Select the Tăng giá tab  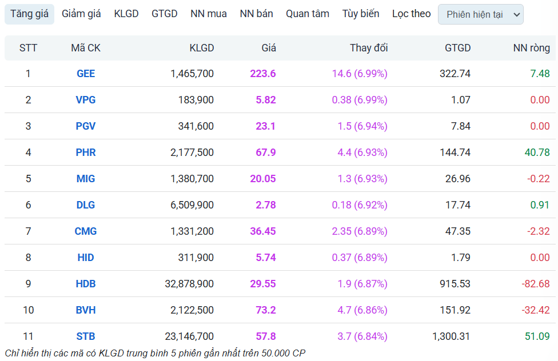click(29, 14)
